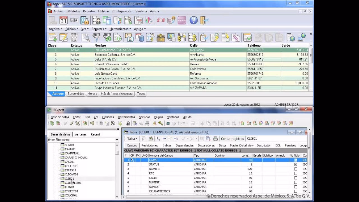Sort the client list by the Saldo column

click(x=286, y=45)
